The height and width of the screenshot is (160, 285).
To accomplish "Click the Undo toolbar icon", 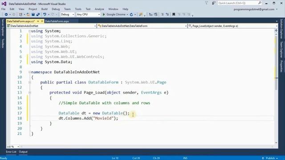I will point(45,14).
